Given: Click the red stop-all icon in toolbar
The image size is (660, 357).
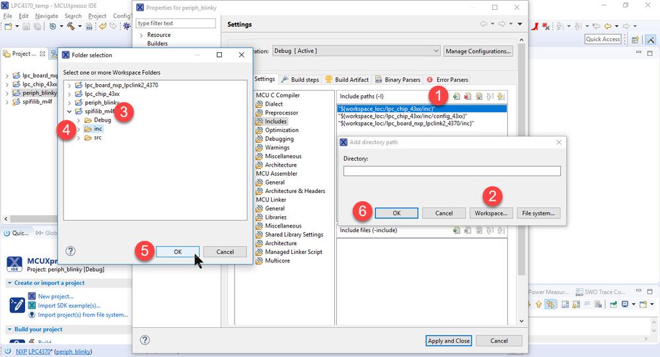Looking at the screenshot, I should (546, 26).
